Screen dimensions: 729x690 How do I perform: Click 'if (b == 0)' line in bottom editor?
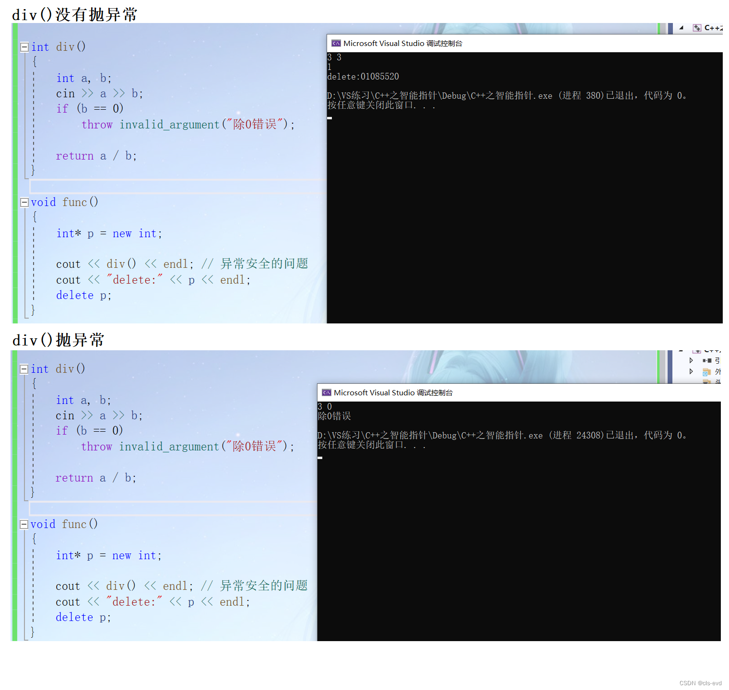(x=89, y=431)
